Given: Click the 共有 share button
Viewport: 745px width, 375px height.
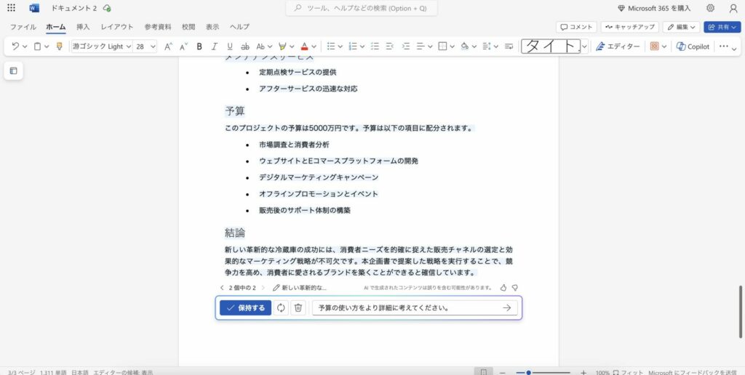Looking at the screenshot, I should click(x=722, y=27).
